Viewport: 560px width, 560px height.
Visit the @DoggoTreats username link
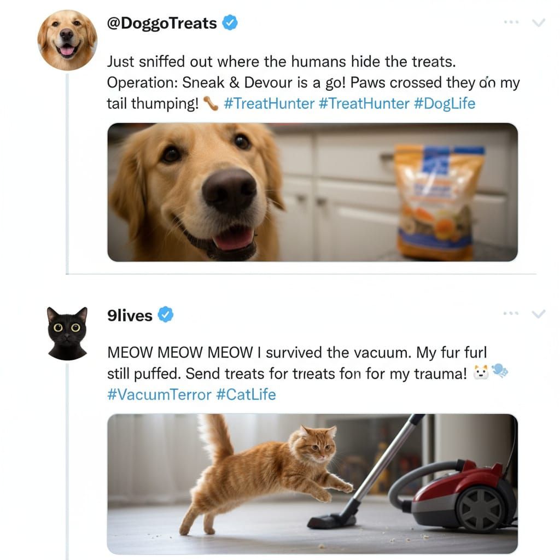(162, 24)
